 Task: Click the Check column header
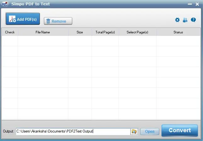point(10,32)
